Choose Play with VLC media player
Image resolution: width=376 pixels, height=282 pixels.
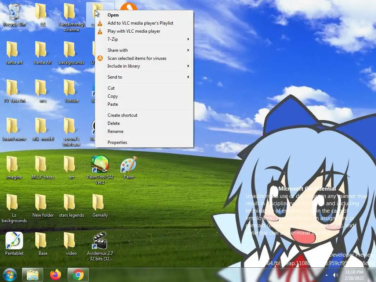tap(144, 31)
